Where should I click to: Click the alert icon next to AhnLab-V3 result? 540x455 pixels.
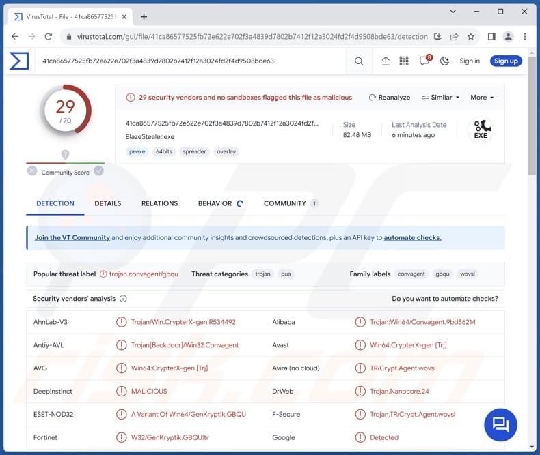pos(121,322)
